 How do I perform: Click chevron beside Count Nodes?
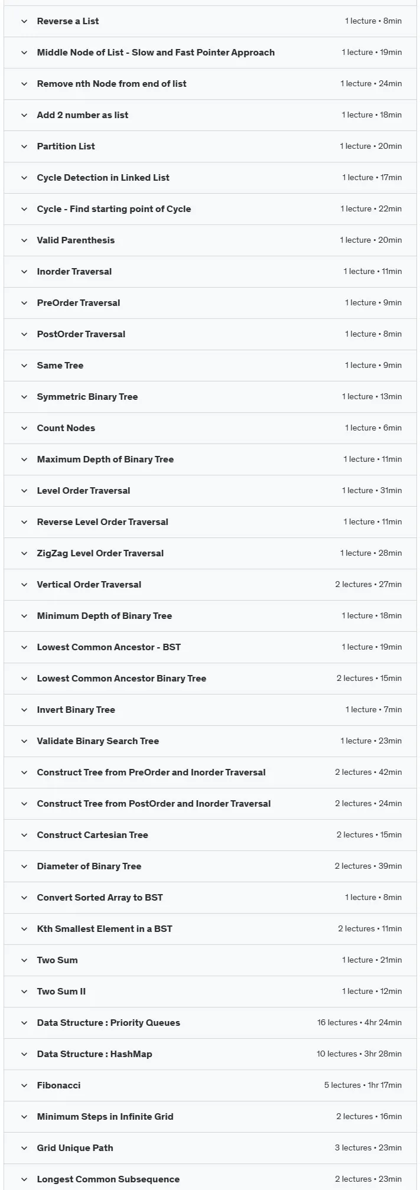click(24, 428)
